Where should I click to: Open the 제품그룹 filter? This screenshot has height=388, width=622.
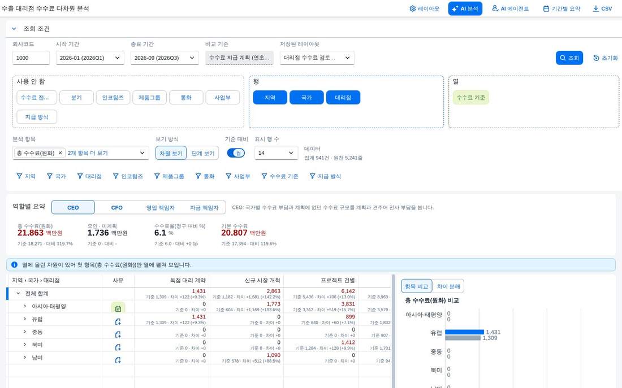tap(169, 176)
